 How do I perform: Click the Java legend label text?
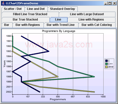click(110, 67)
